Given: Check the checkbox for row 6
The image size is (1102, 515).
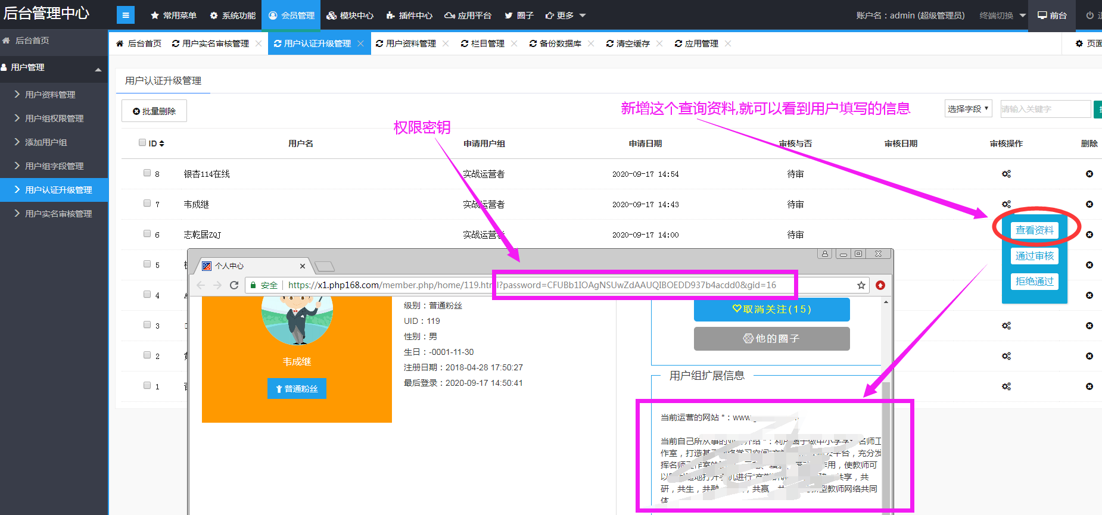Looking at the screenshot, I should 147,234.
